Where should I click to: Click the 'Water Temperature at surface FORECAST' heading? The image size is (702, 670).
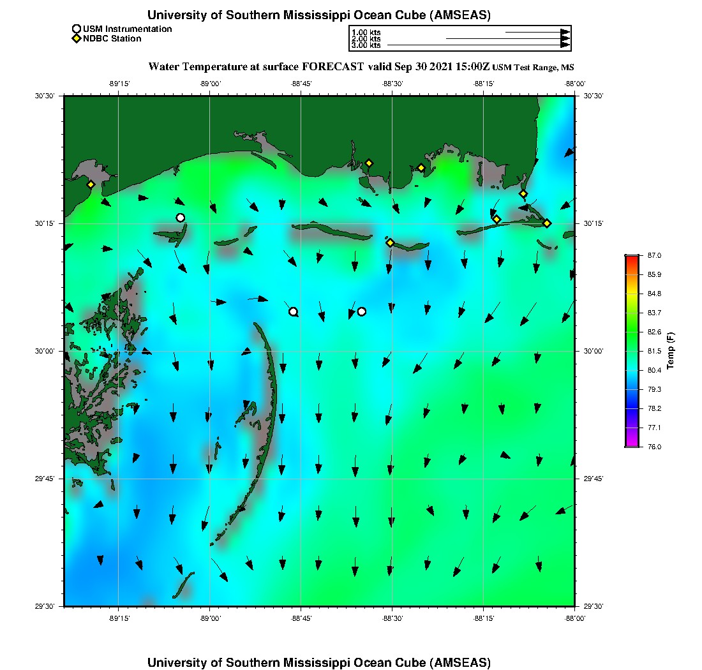tap(257, 67)
